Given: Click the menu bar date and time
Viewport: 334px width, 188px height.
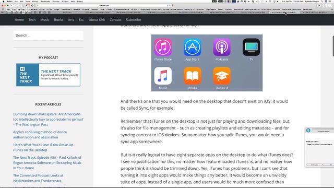Looking at the screenshot, I should [x=292, y=2].
